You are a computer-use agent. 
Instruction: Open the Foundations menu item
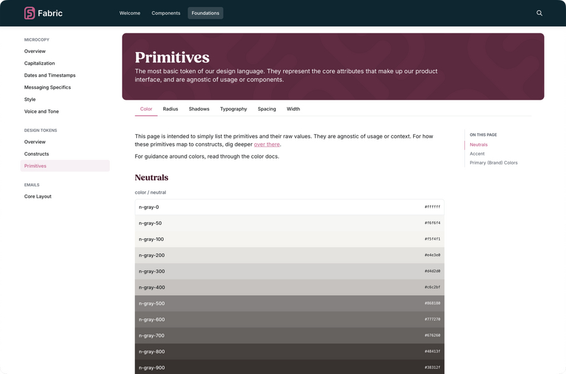tap(205, 12)
